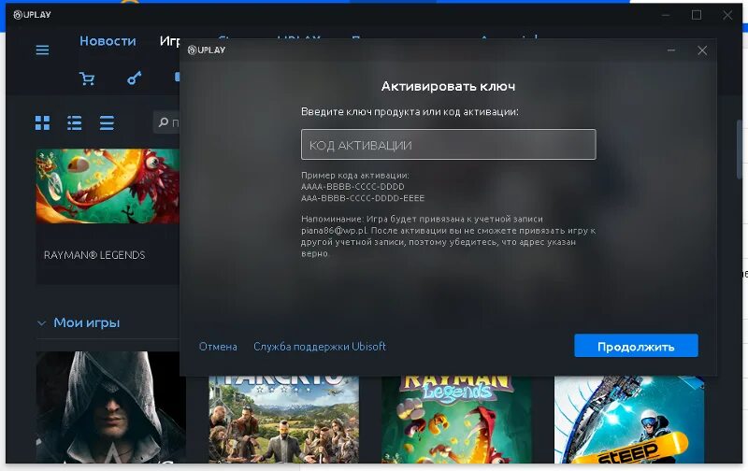Viewport: 748px width, 471px height.
Task: Open Rayman Legends featured banner
Action: coord(108,186)
